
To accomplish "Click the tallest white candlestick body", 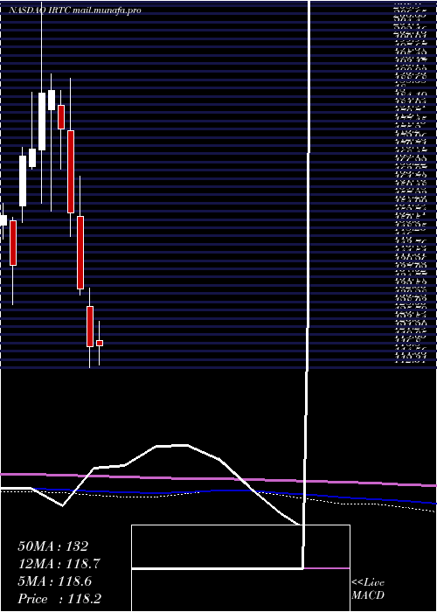I will (x=42, y=122).
